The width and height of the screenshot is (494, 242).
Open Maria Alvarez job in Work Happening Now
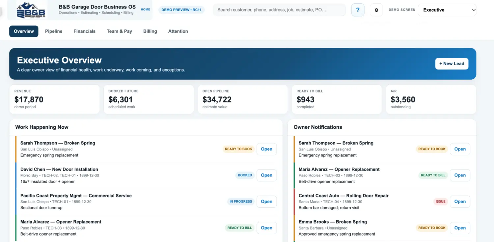(266, 228)
